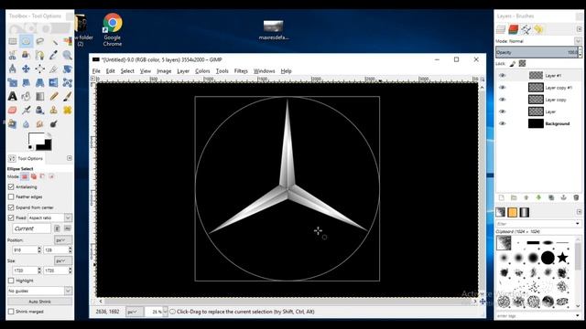This screenshot has width=586, height=329.
Task: Adjust the layer Opacity slider
Action: coord(537,52)
